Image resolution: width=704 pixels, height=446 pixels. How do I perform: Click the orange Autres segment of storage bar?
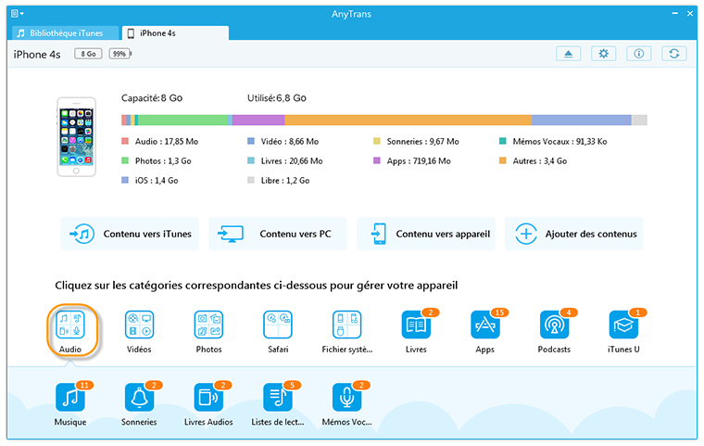[409, 120]
